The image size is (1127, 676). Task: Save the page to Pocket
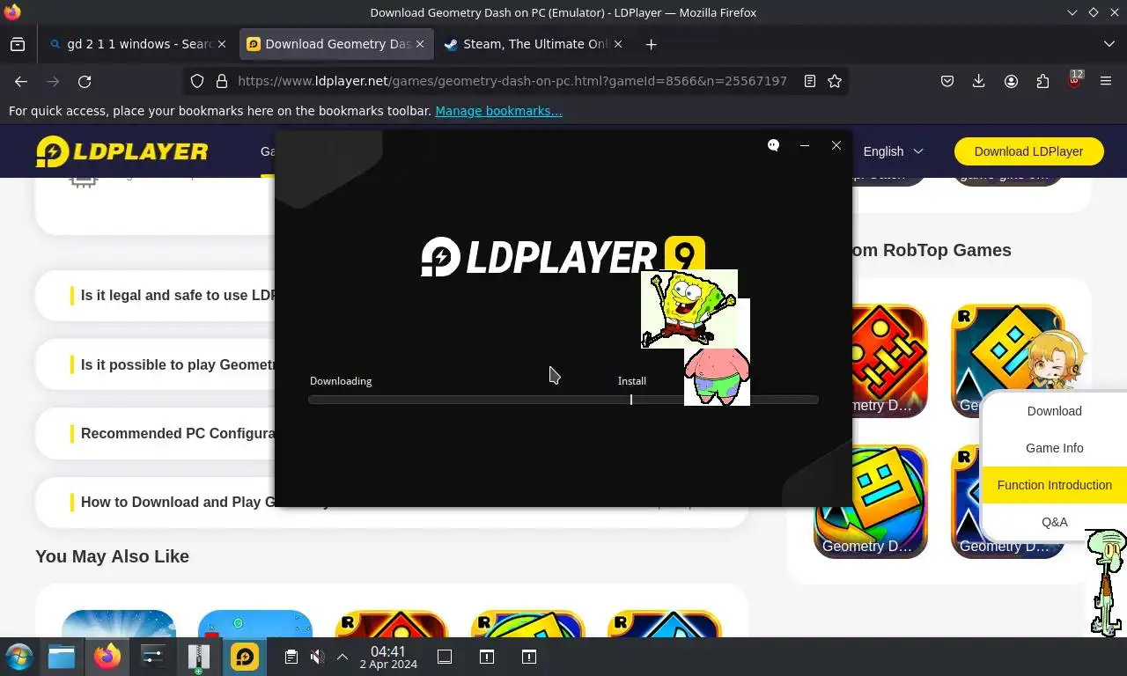(947, 81)
